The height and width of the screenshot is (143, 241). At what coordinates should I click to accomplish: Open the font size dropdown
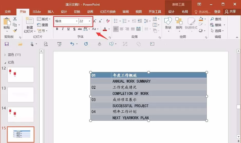coord(89,21)
